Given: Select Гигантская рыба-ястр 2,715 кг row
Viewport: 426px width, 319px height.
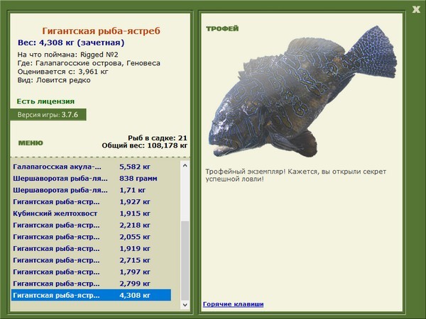Looking at the screenshot, I should point(91,260).
